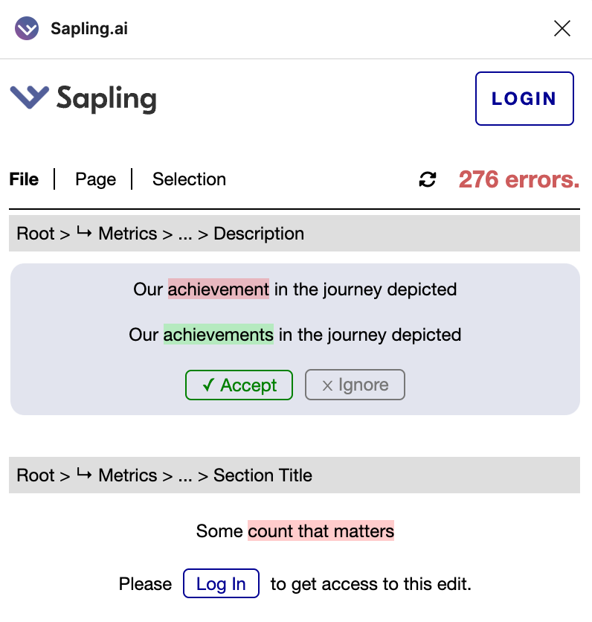Click the Log In link for the edit
Image resolution: width=592 pixels, height=622 pixels.
[221, 583]
